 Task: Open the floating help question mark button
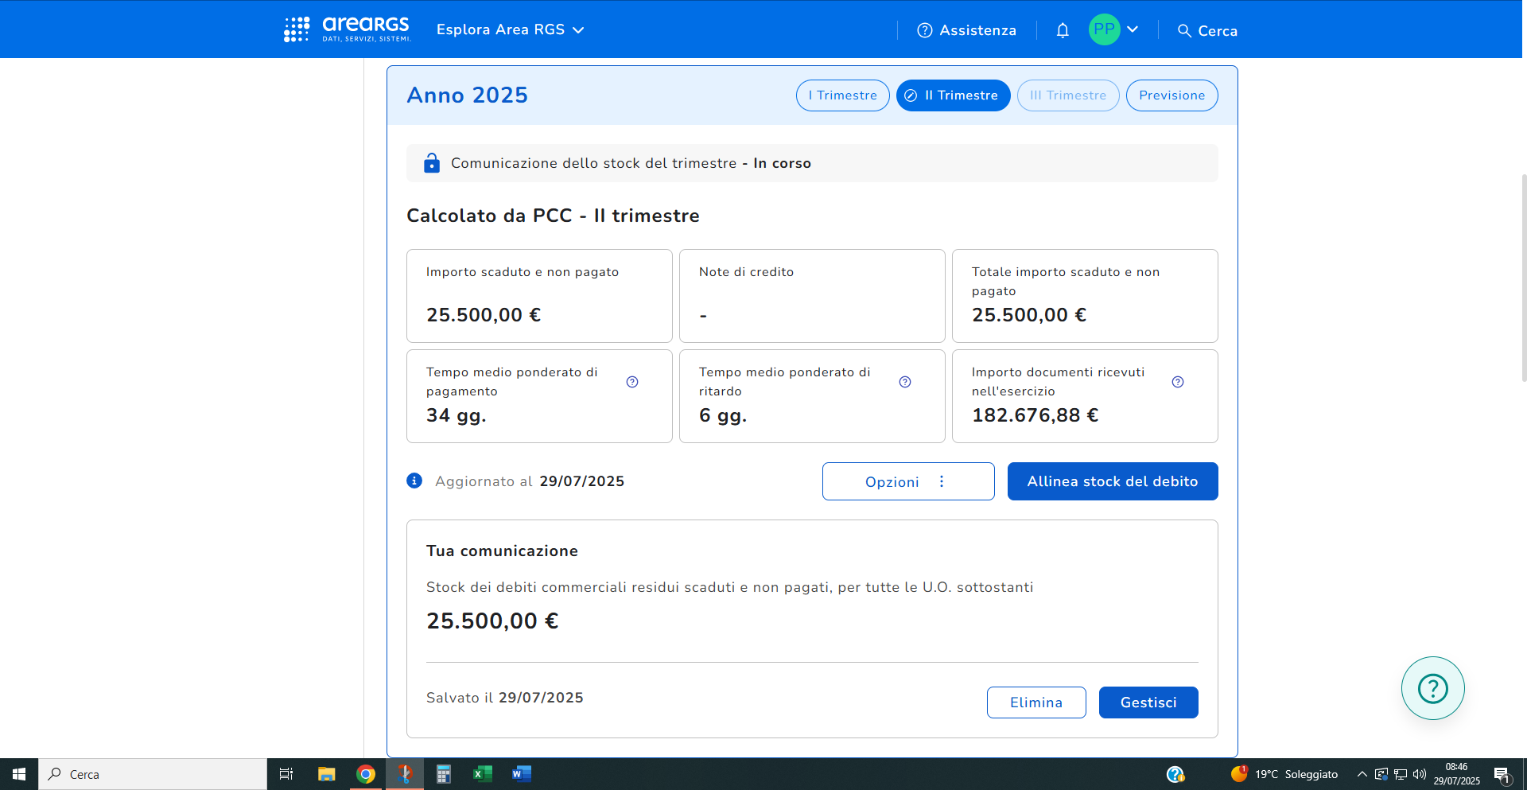[1432, 688]
